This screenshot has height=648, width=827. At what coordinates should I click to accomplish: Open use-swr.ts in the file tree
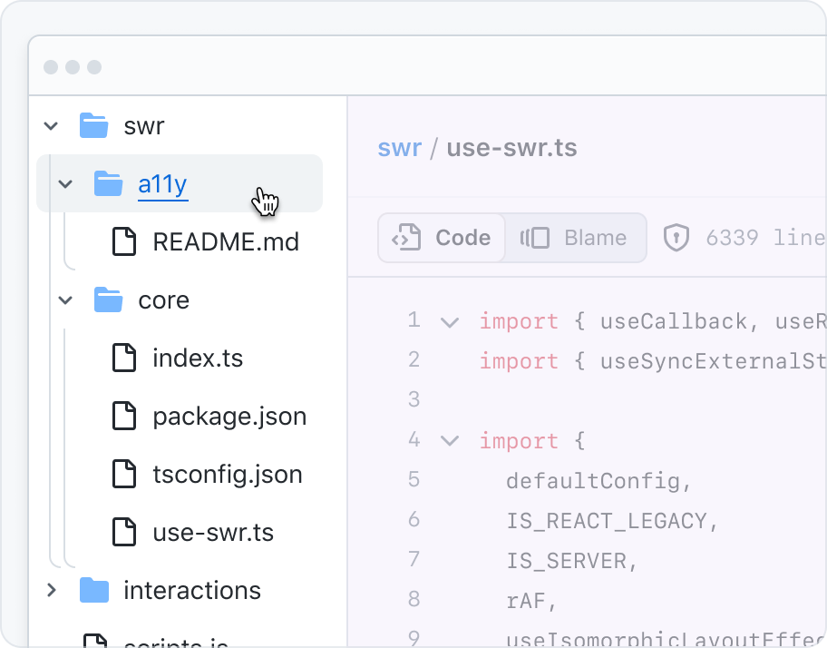coord(213,533)
